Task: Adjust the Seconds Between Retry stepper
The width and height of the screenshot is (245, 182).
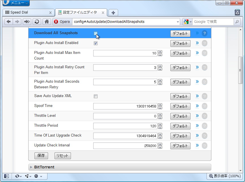Action: coord(160,82)
